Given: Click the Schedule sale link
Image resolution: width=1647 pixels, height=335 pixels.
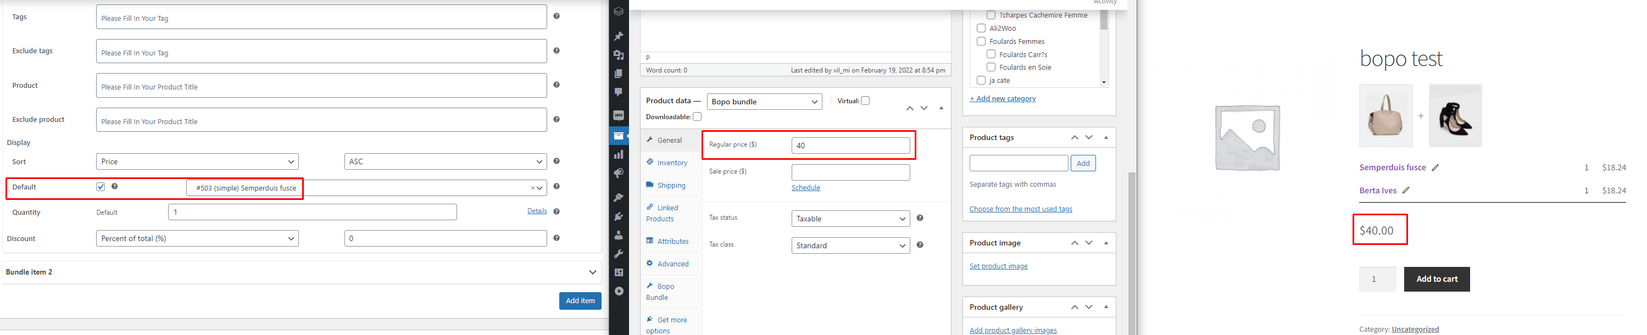Looking at the screenshot, I should [x=805, y=187].
